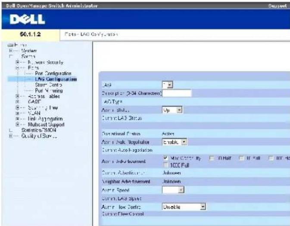
Task: Click the 60.1.1.2 device address
Action: pyautogui.click(x=30, y=34)
